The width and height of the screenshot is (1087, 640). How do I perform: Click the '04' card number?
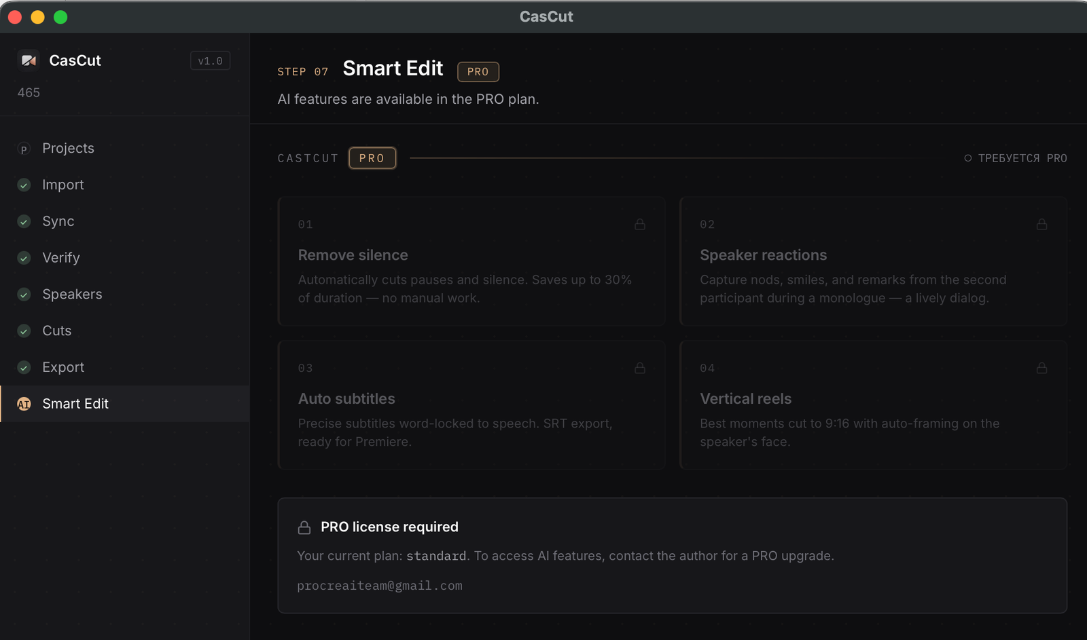click(707, 369)
